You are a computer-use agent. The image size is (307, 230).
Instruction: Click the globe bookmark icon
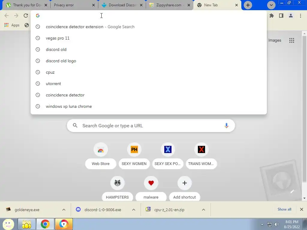[27, 25]
